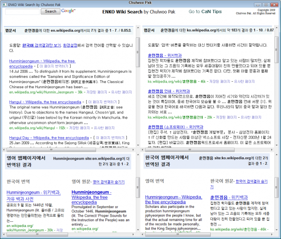Screen dimensions: 281x239
Task: Click 이 페이지 번역하기 beside Hangul Day result
Action: click(x=110, y=138)
